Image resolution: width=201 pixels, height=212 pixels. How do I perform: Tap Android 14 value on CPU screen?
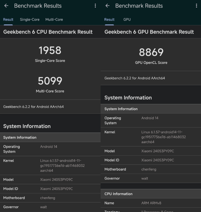[49, 147]
